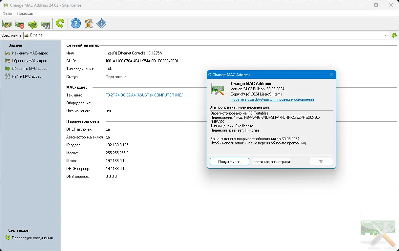The image size is (399, 251).
Task: Click the Шлюз gateway value 192.168.0.1
Action: (x=115, y=161)
